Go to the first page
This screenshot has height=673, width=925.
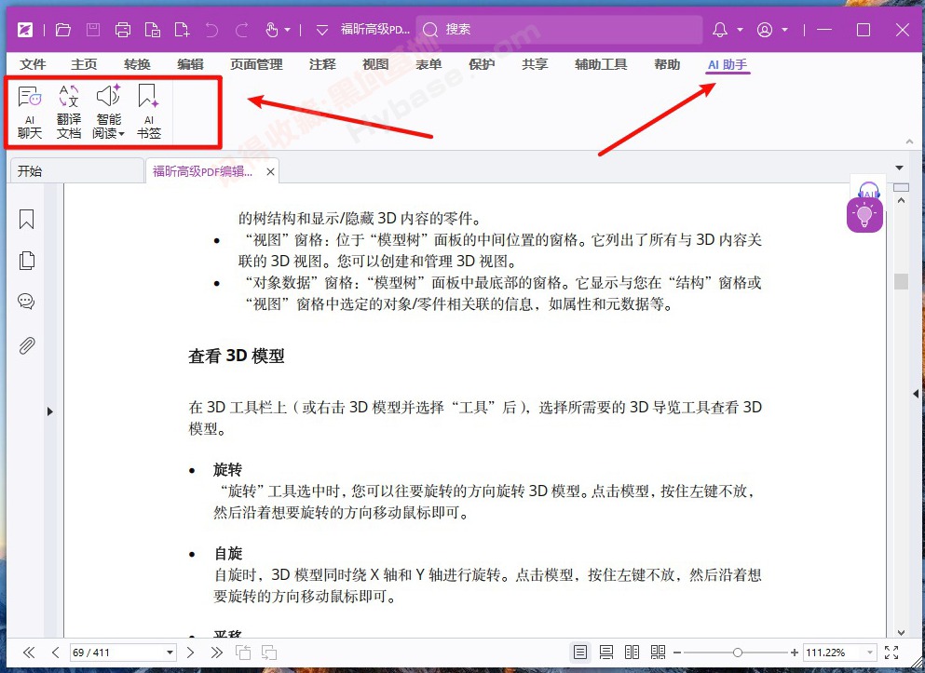[28, 653]
